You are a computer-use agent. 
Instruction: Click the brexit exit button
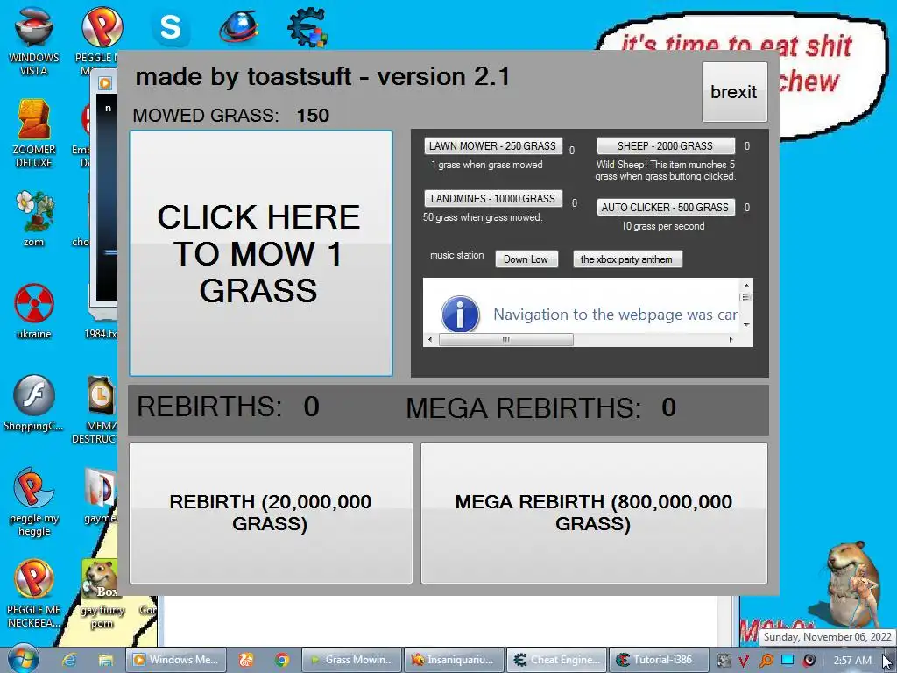pyautogui.click(x=735, y=92)
